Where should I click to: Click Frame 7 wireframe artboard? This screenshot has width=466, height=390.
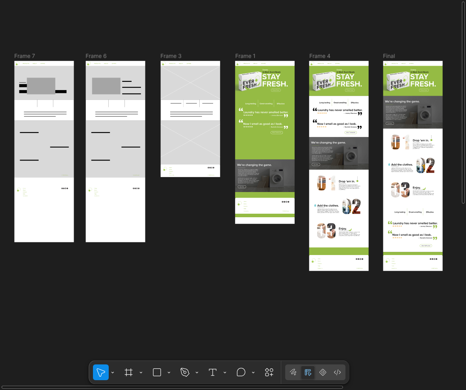tap(44, 152)
